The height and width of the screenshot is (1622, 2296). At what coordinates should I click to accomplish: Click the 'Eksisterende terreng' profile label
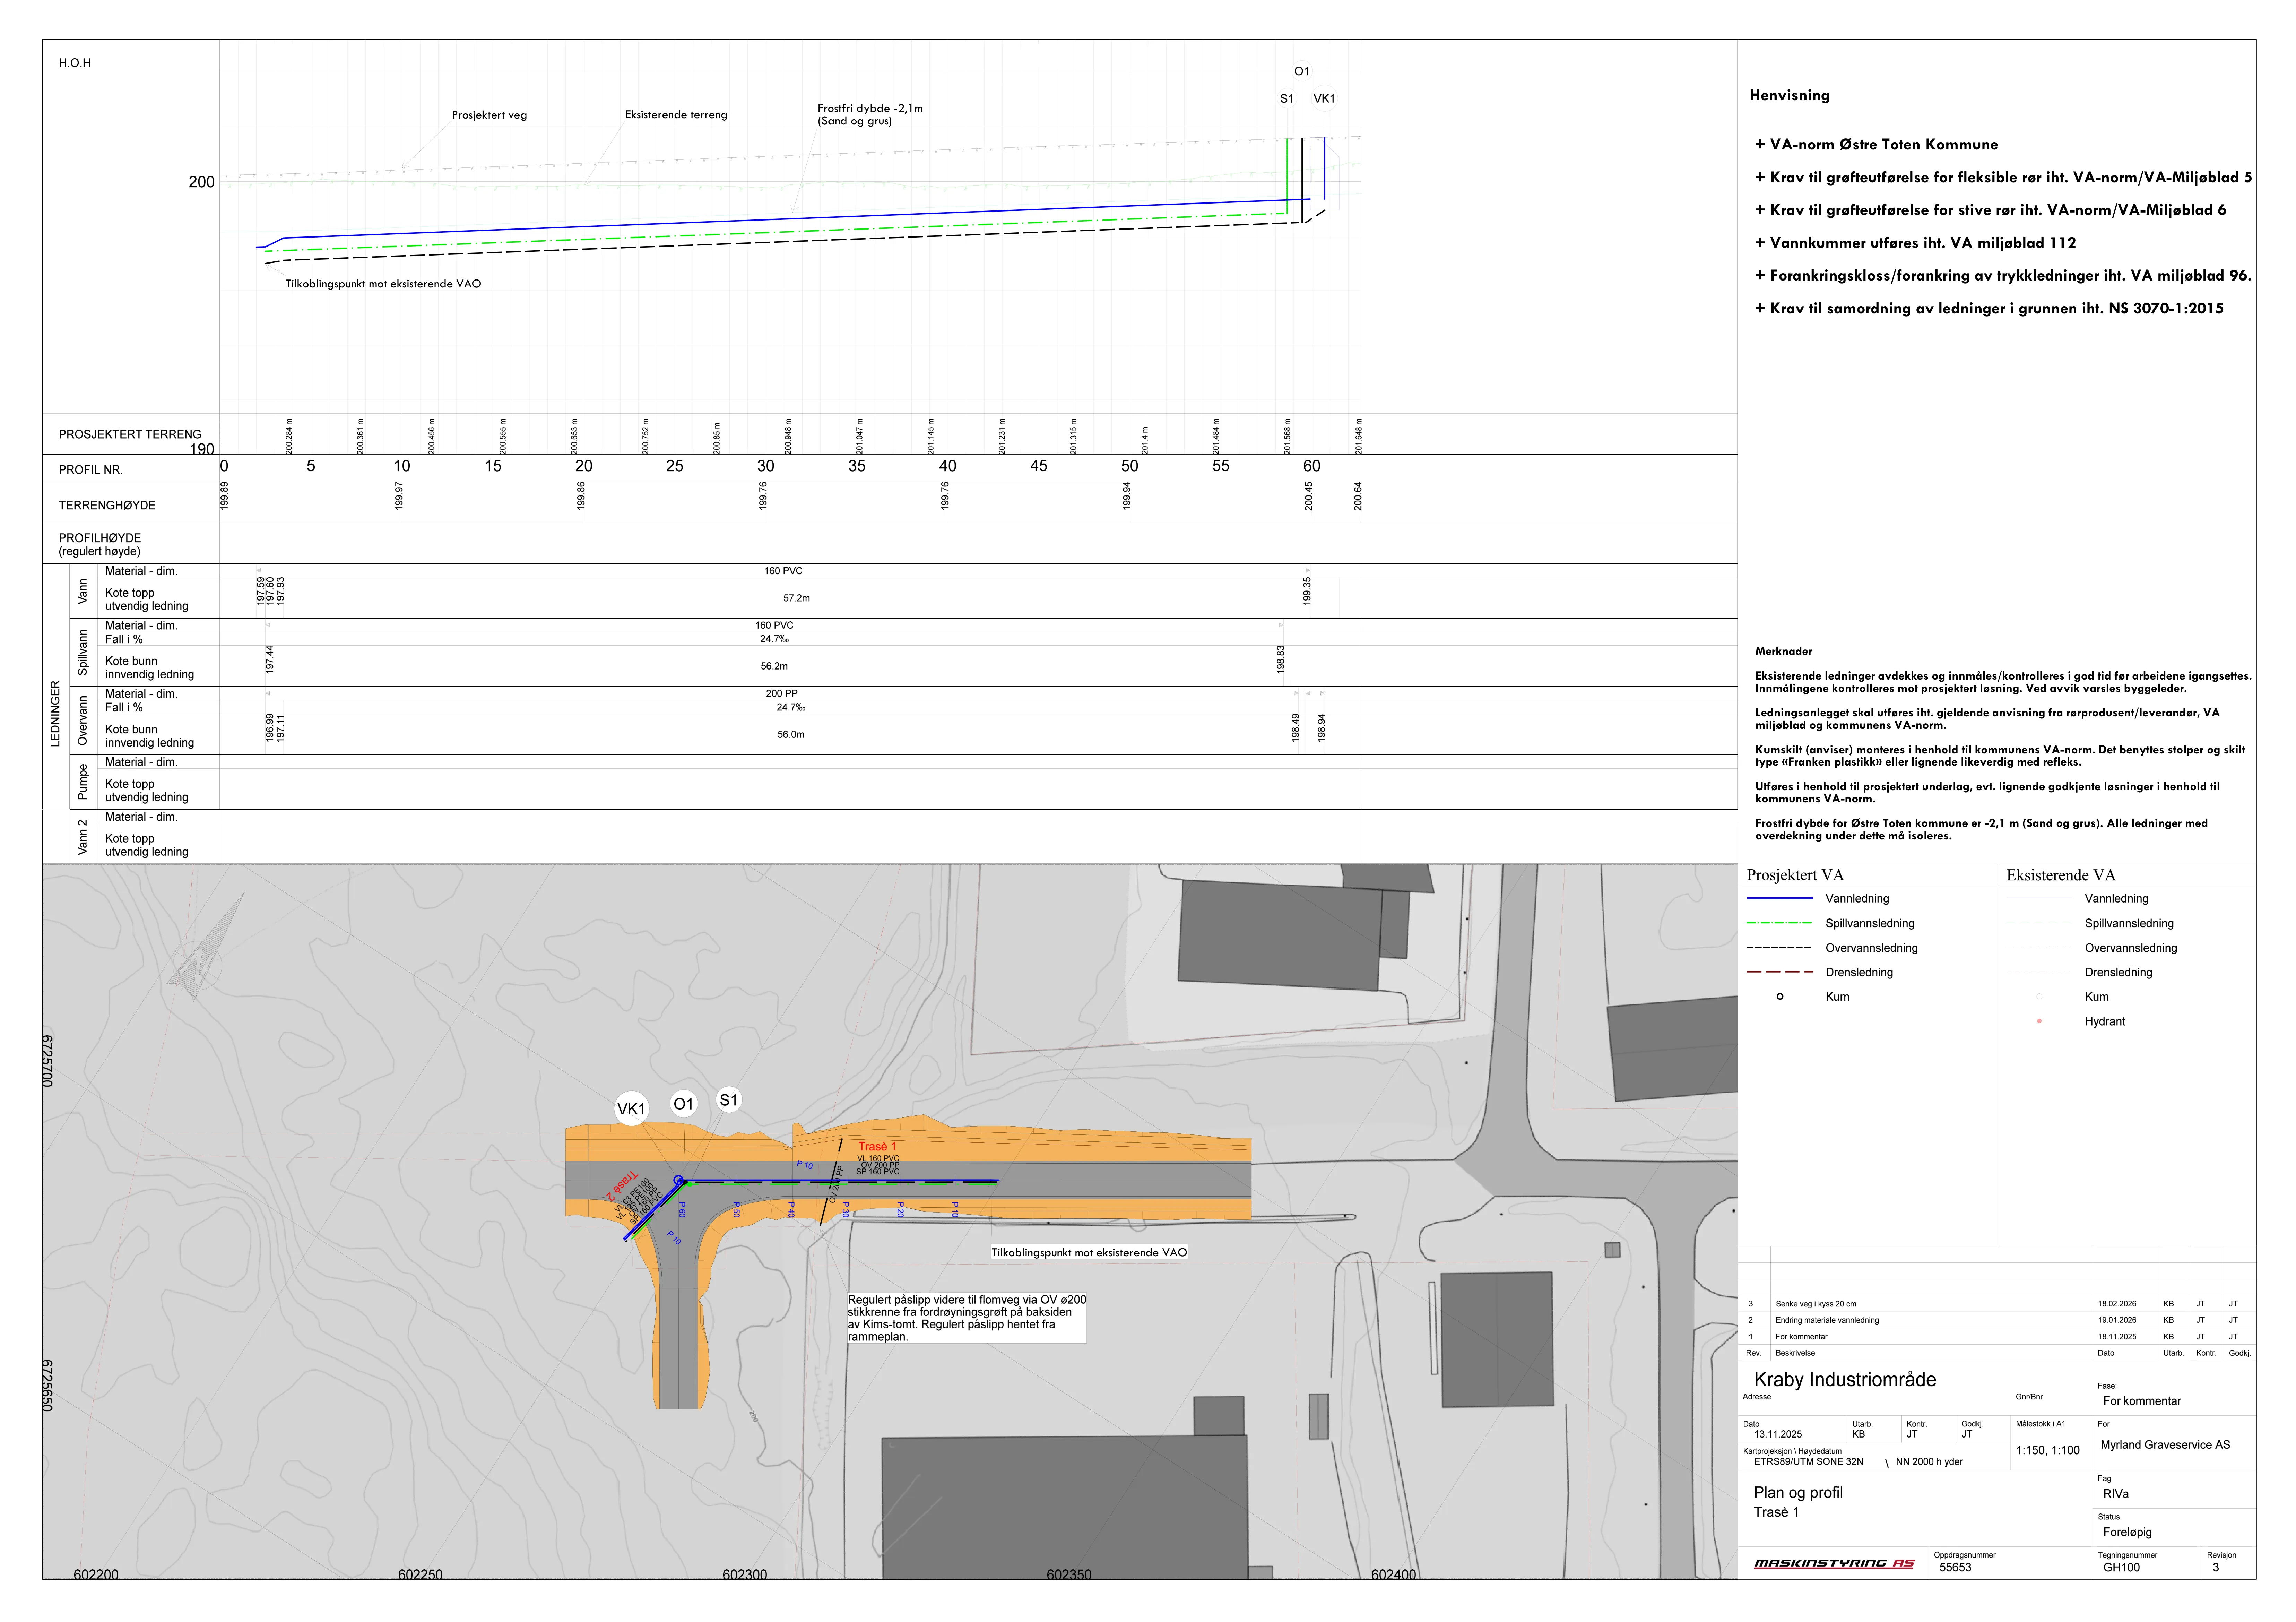click(676, 115)
